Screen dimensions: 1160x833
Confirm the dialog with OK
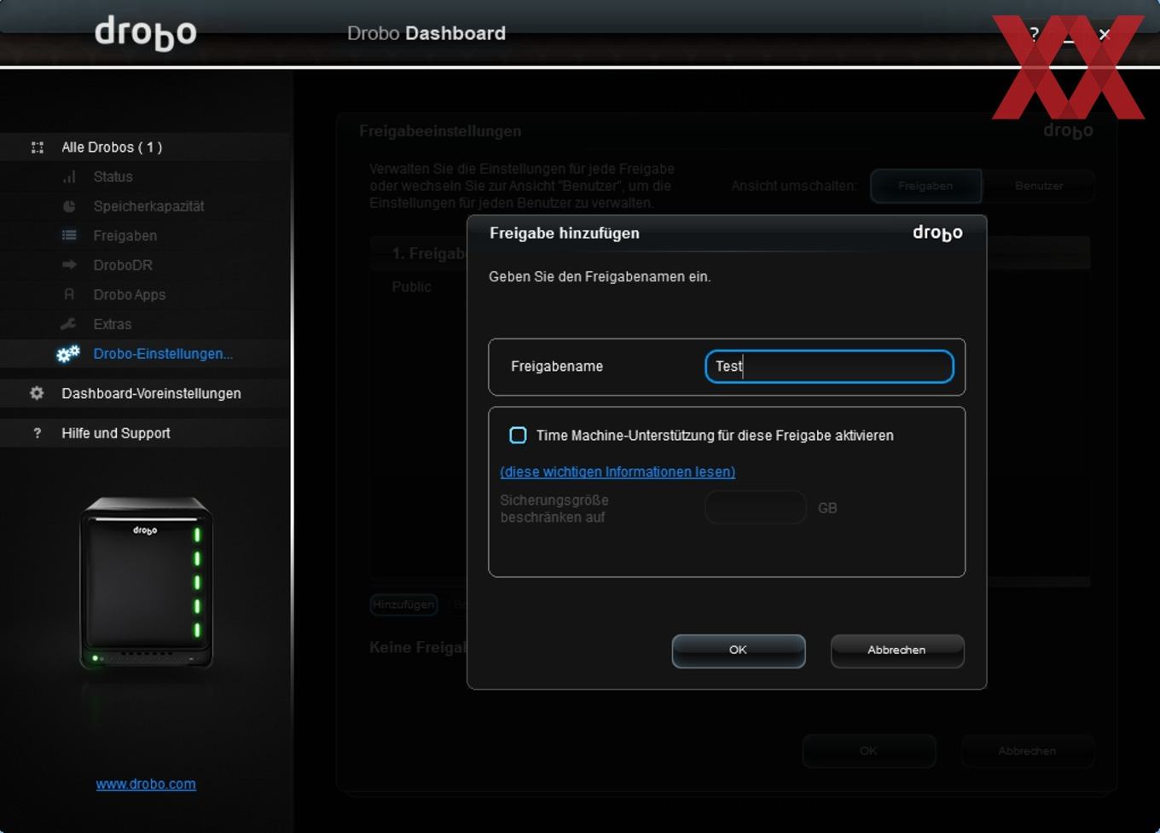(x=739, y=651)
